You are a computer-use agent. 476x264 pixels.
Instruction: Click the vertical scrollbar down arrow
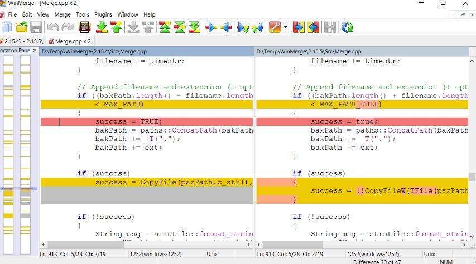pos(472,236)
